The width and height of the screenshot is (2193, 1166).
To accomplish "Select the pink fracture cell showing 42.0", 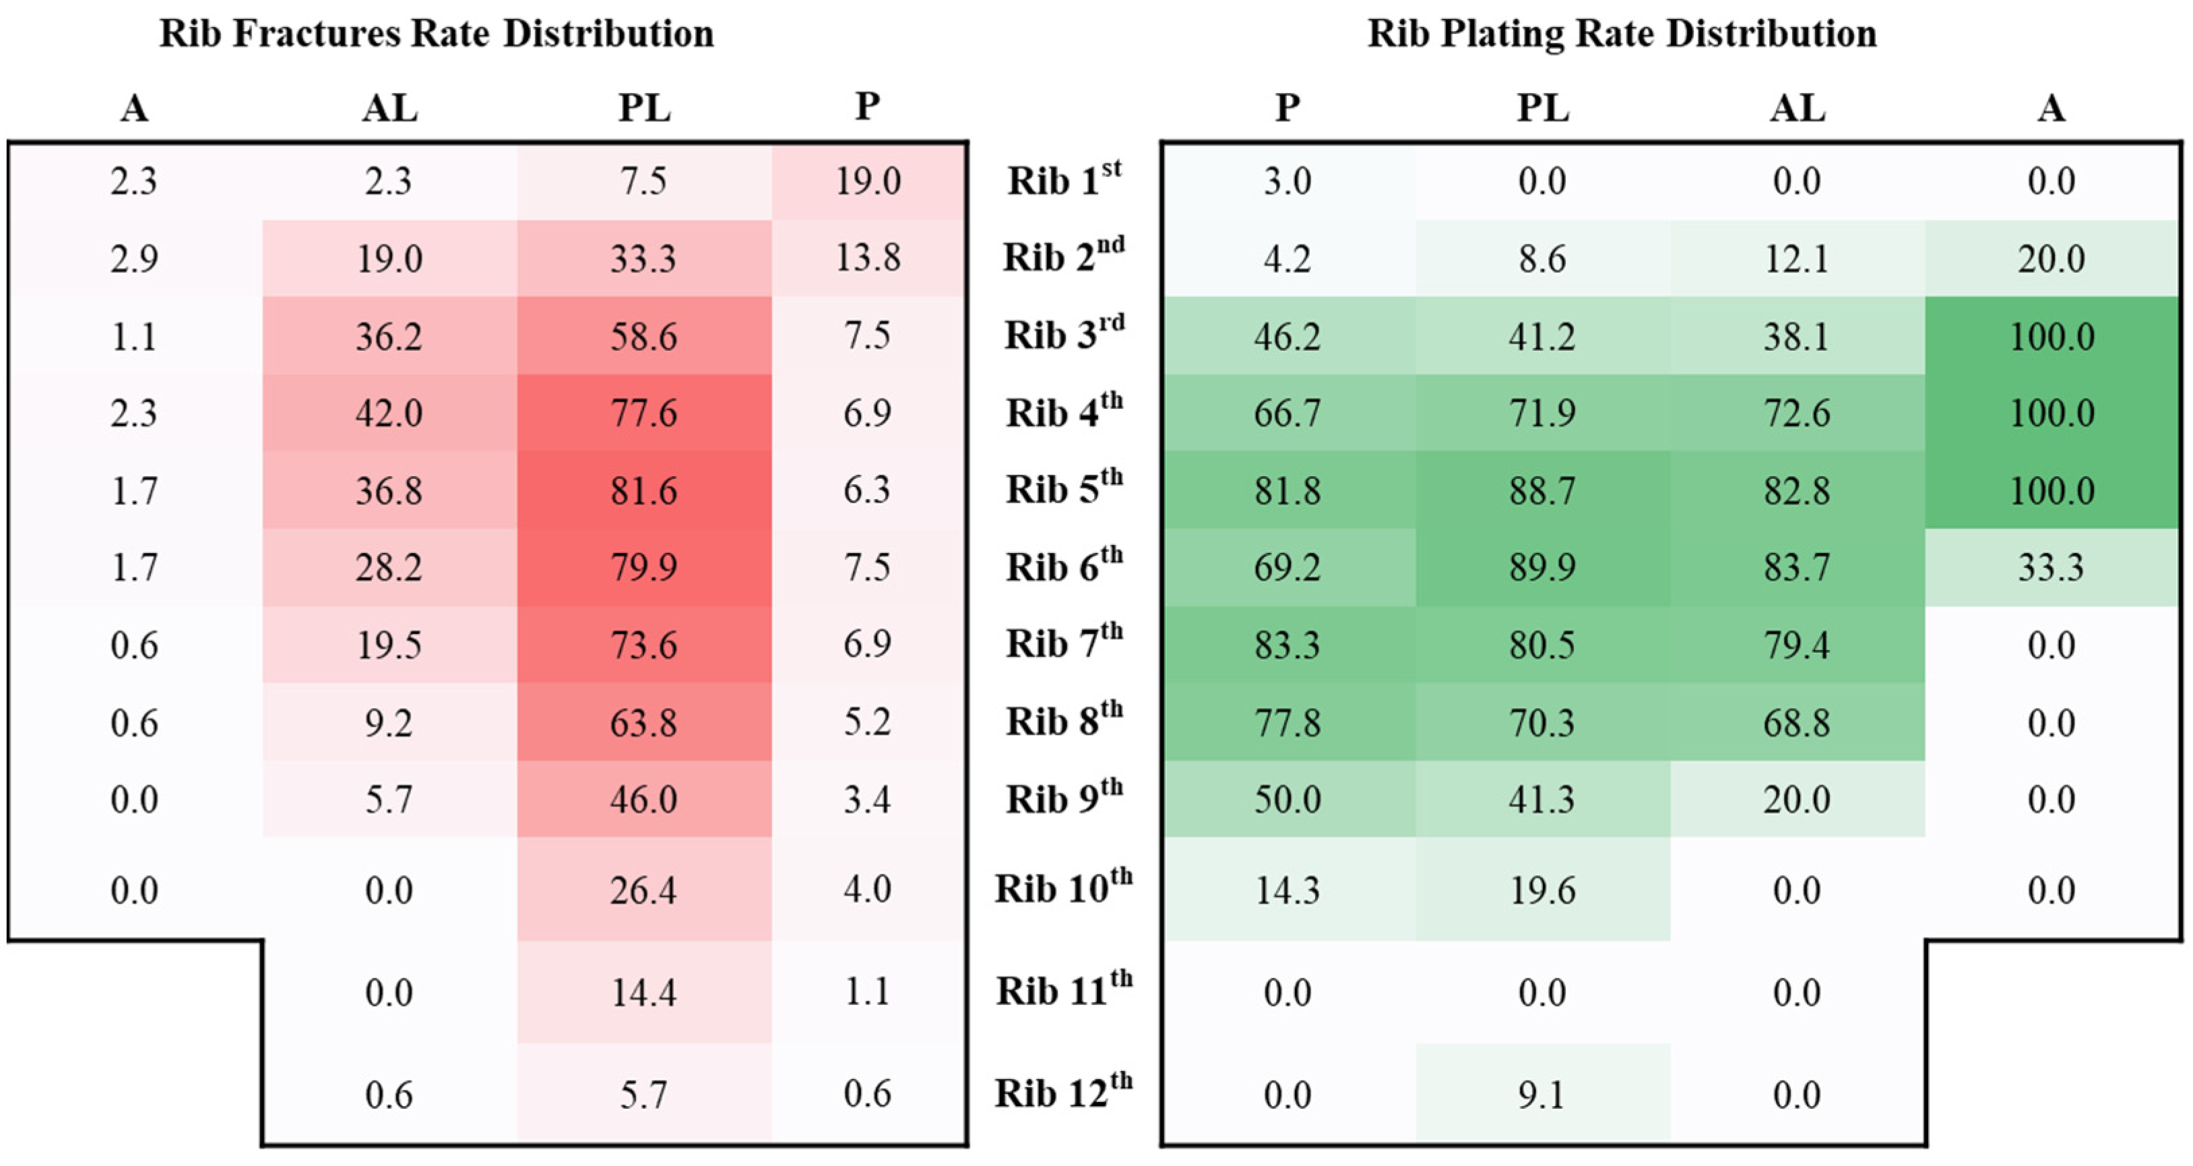I will 389,413.
